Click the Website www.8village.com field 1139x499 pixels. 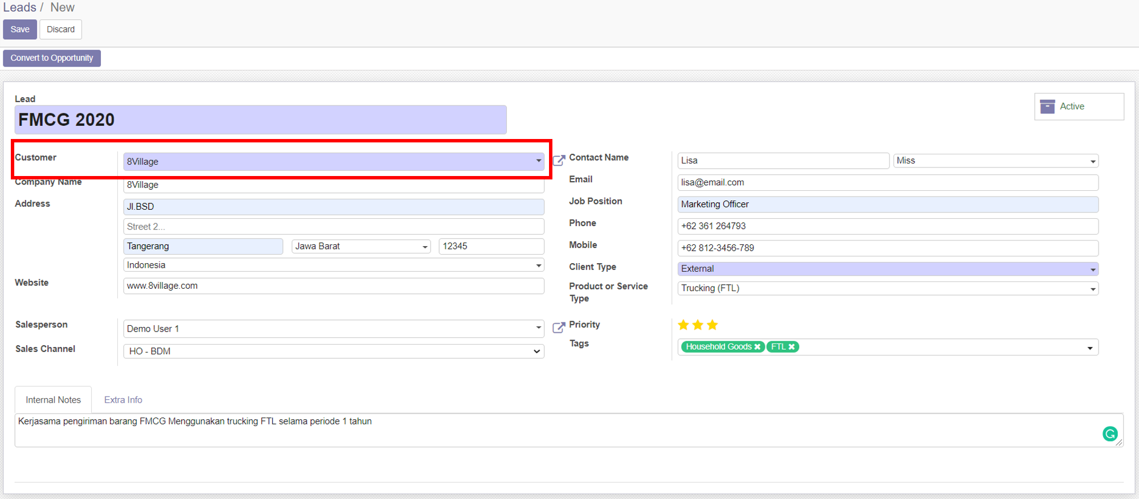(334, 286)
